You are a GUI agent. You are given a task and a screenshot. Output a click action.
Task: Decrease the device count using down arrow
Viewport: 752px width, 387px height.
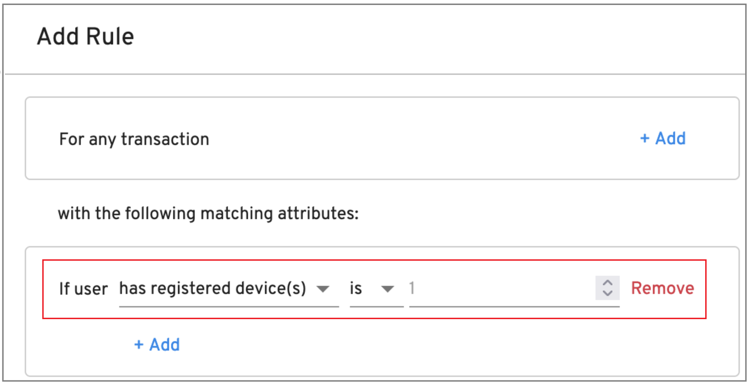click(607, 293)
